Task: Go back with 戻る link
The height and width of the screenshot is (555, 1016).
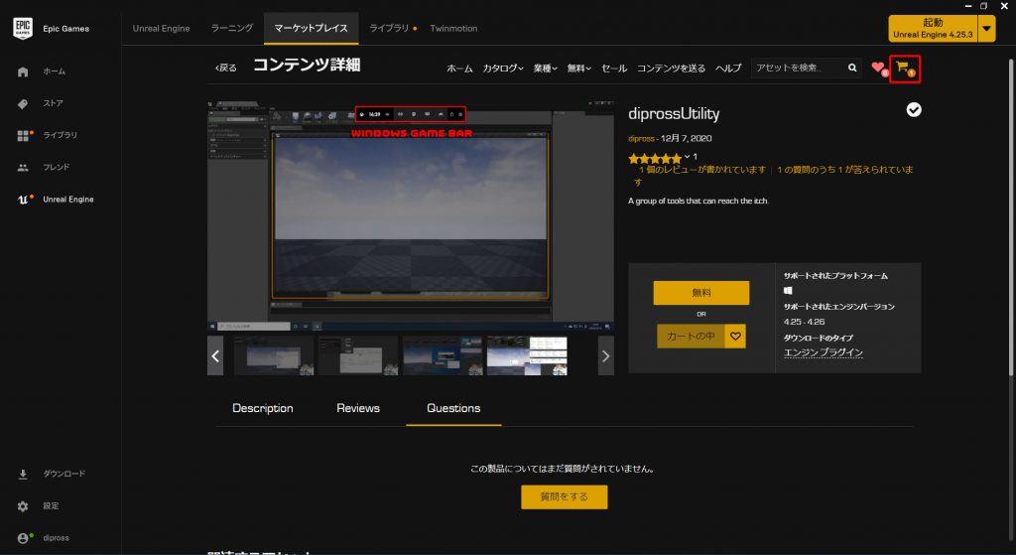Action: 225,68
